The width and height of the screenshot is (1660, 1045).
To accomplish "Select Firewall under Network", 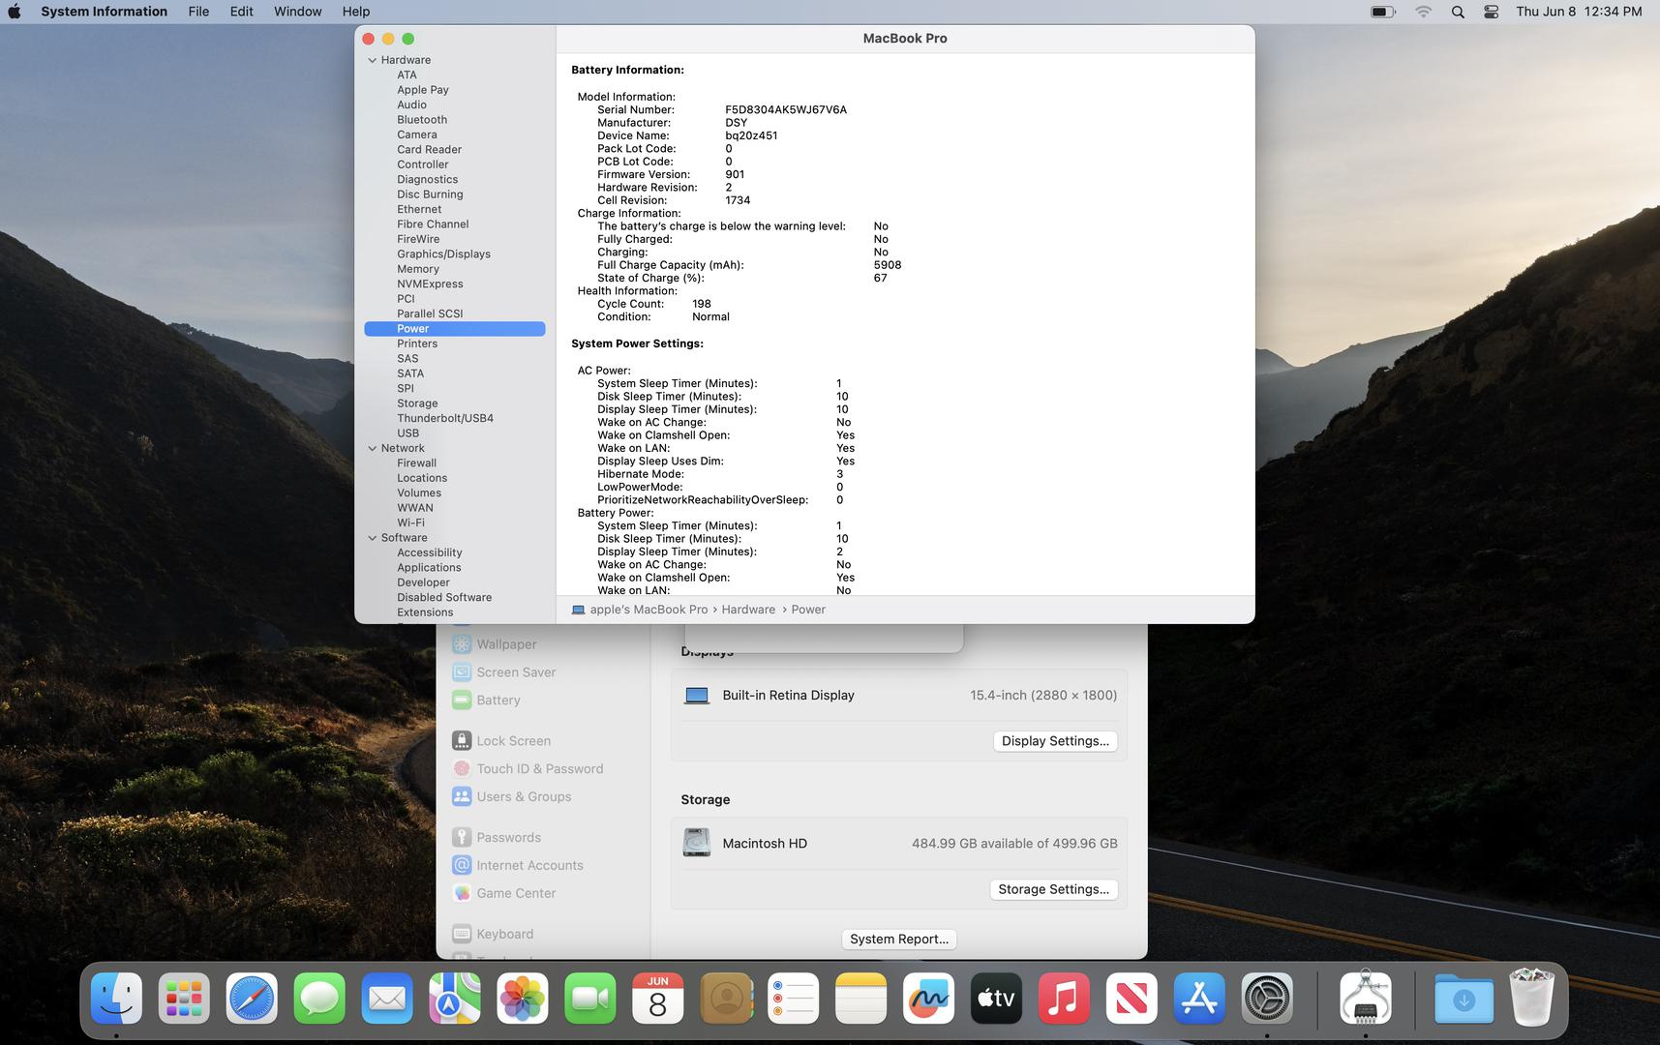I will pyautogui.click(x=416, y=463).
